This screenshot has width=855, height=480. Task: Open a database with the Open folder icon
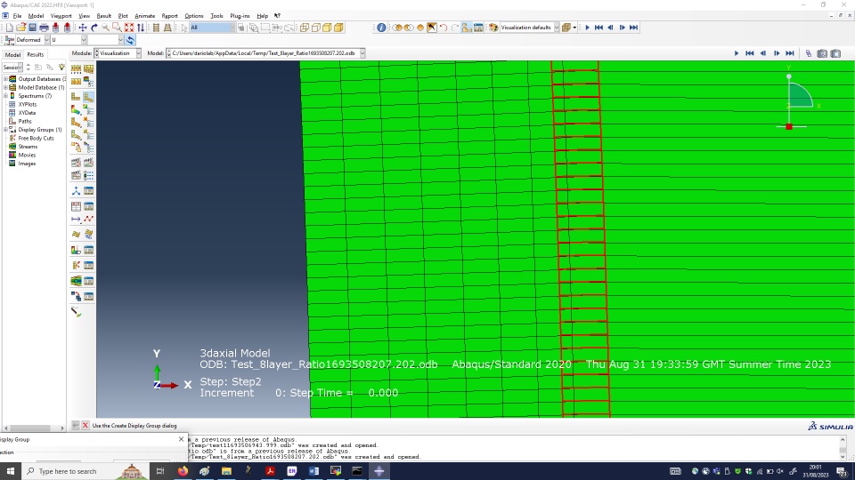click(x=20, y=28)
